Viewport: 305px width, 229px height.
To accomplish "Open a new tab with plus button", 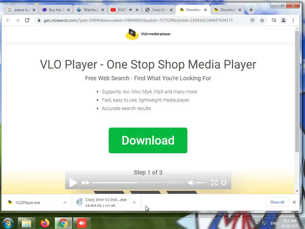I will click(x=251, y=10).
